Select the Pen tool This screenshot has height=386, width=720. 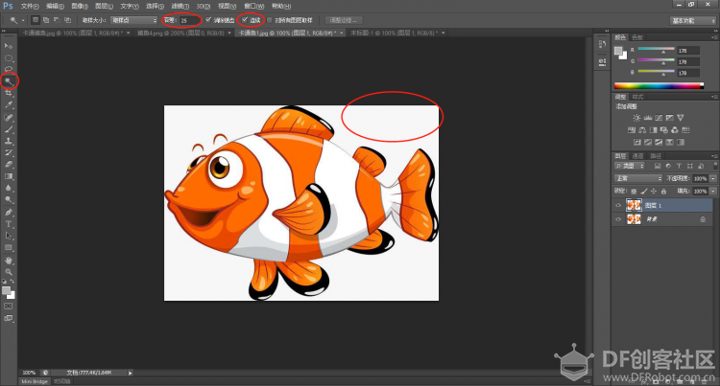click(9, 212)
